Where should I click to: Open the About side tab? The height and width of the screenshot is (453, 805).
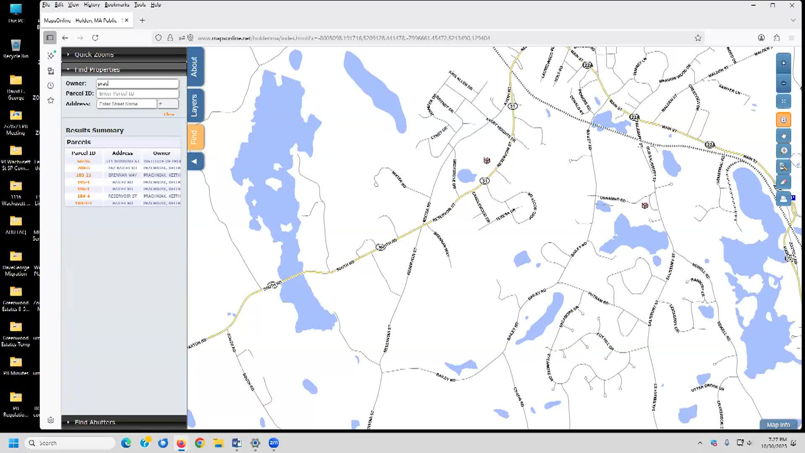pos(194,67)
